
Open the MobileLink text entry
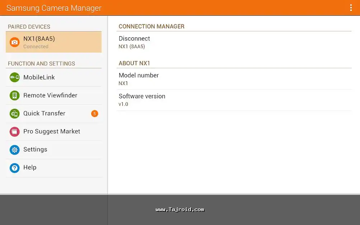(x=39, y=77)
